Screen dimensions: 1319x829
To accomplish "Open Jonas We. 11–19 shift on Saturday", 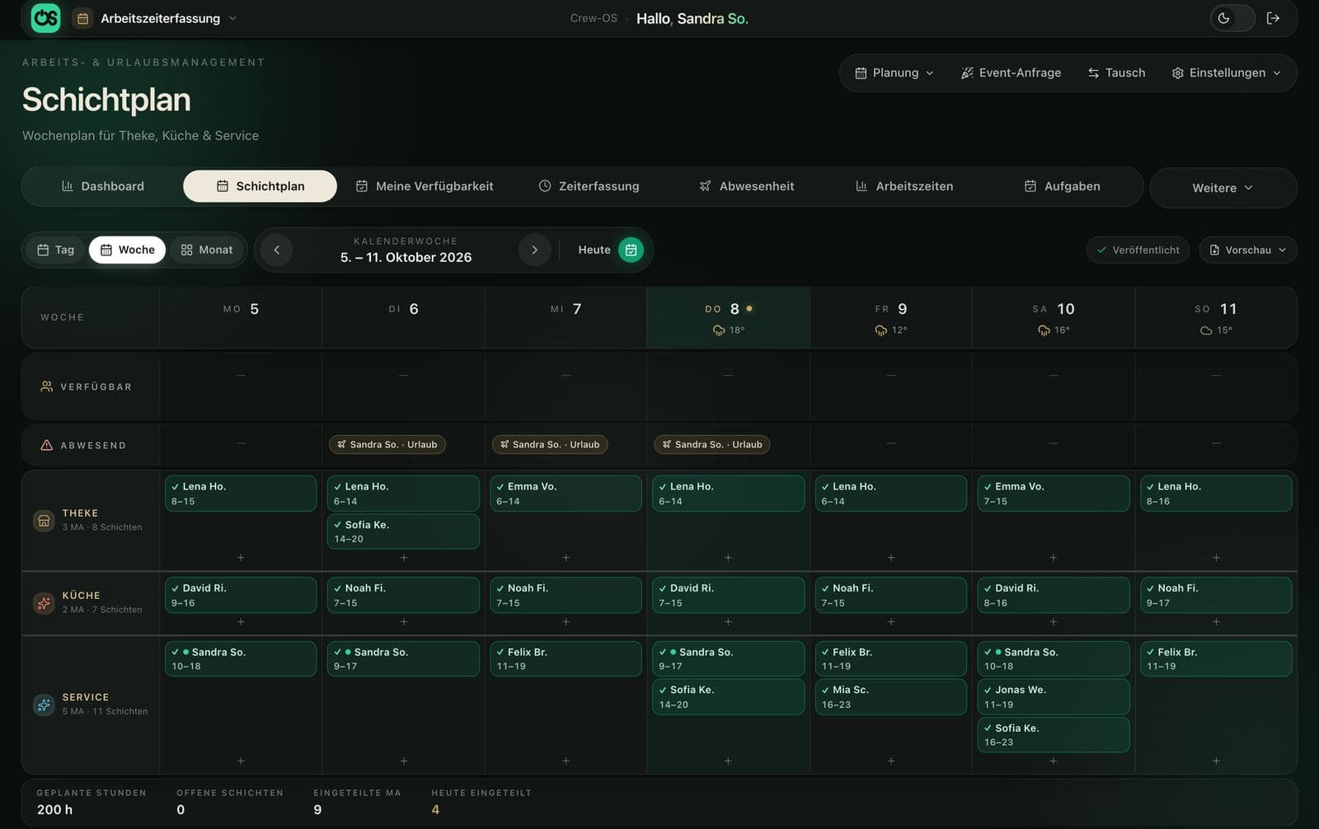I will point(1053,697).
